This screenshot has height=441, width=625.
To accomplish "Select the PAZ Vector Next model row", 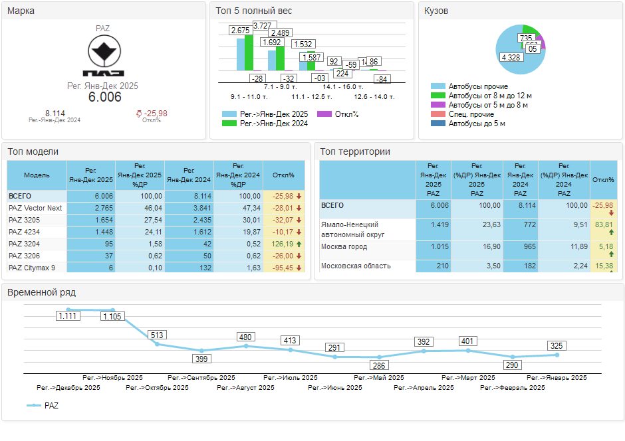I will (x=35, y=208).
